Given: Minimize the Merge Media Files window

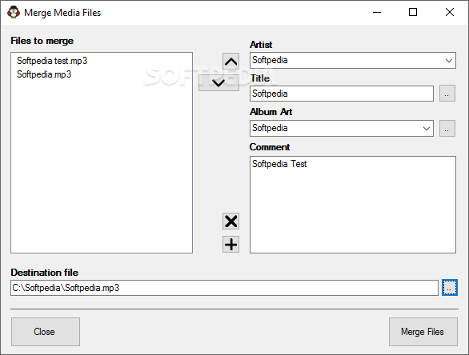Looking at the screenshot, I should pos(377,12).
